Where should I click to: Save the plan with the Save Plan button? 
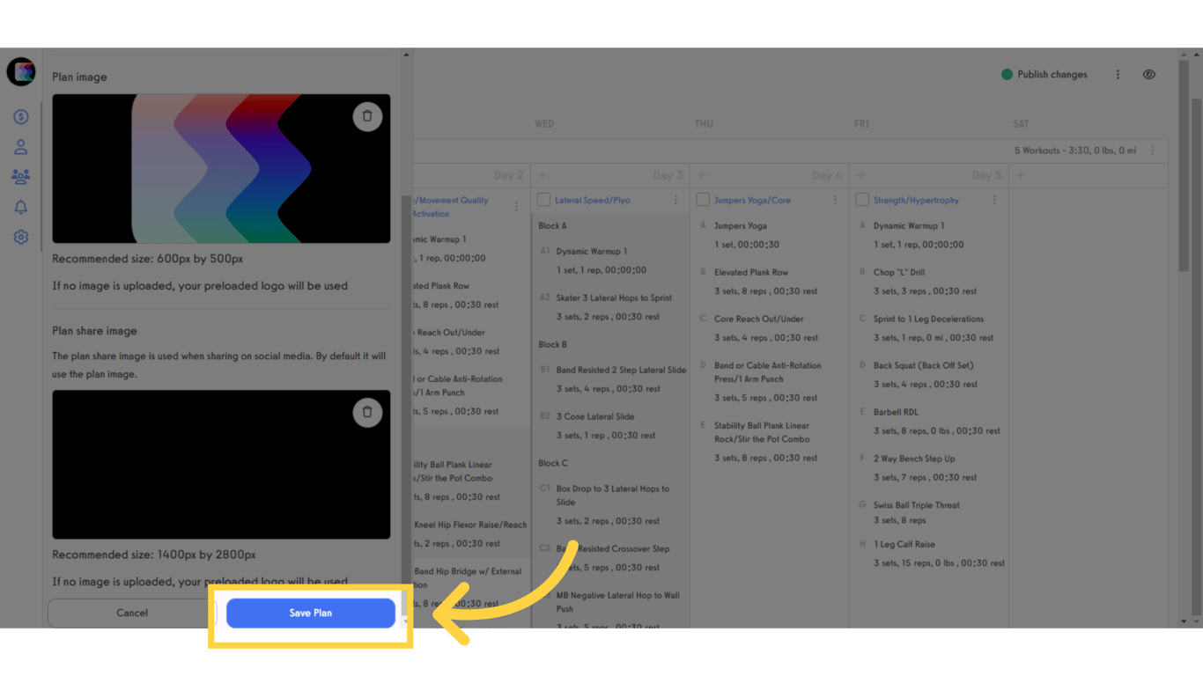310,613
